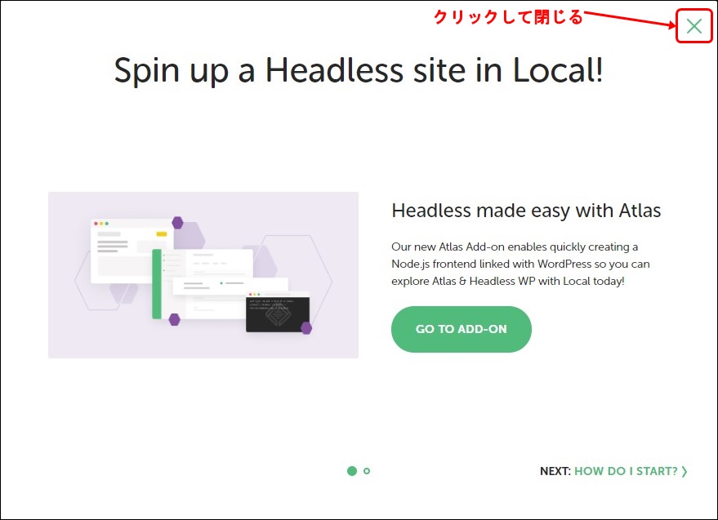Select the first filled pagination dot
This screenshot has height=520, width=718.
click(x=352, y=471)
